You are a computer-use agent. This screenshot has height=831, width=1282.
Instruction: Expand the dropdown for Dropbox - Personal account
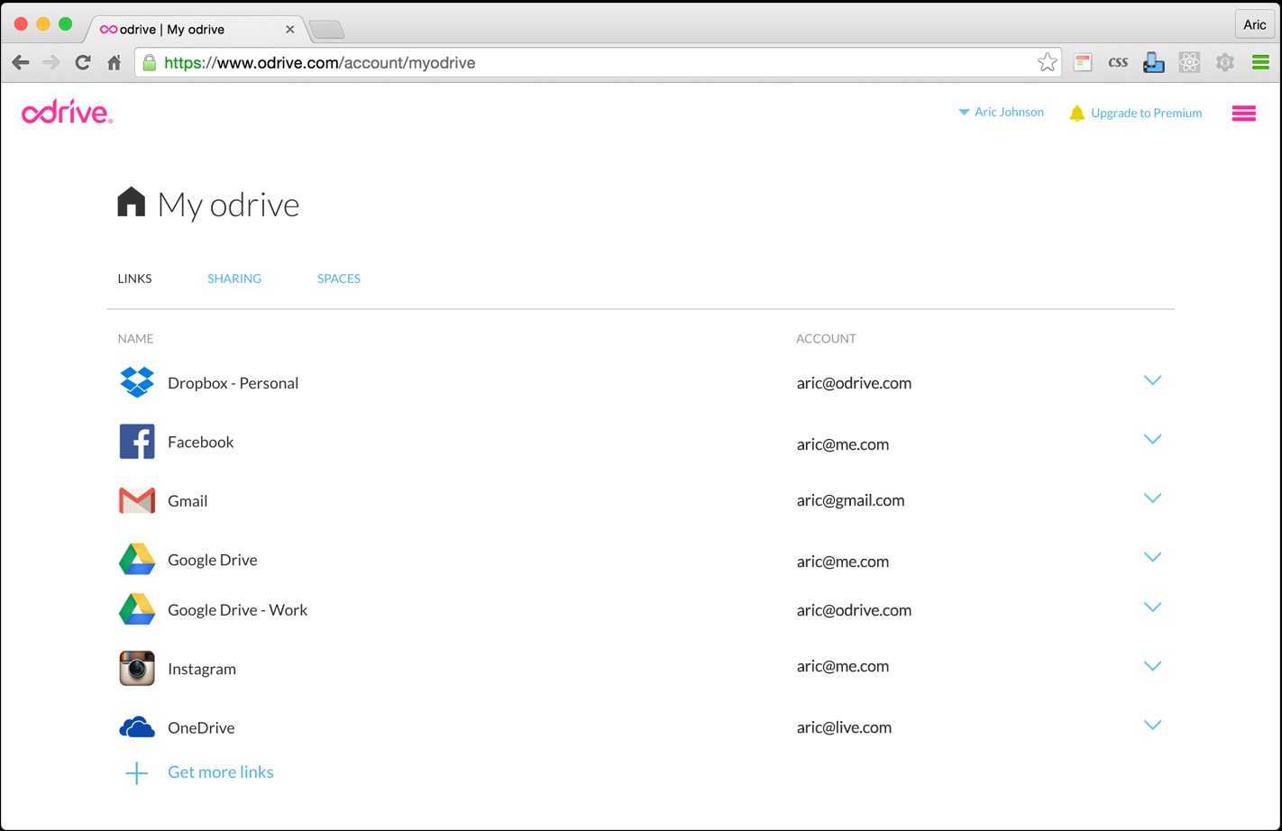(x=1152, y=380)
